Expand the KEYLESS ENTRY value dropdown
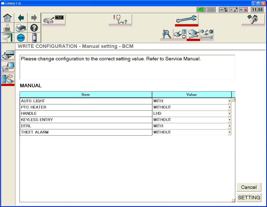The height and width of the screenshot is (207, 267). [229, 120]
